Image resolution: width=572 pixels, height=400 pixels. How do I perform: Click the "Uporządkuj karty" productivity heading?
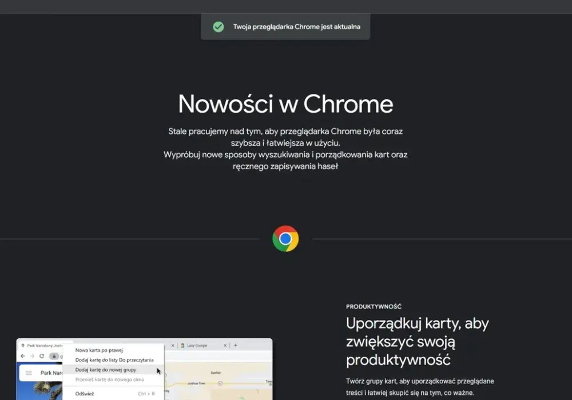418,342
